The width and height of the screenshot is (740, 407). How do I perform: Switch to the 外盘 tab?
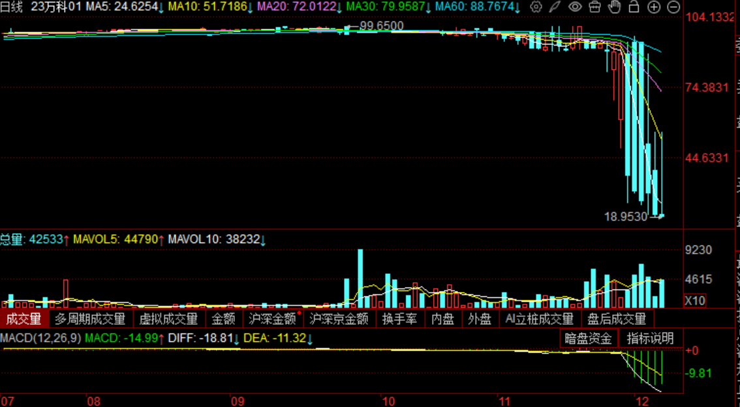point(480,319)
